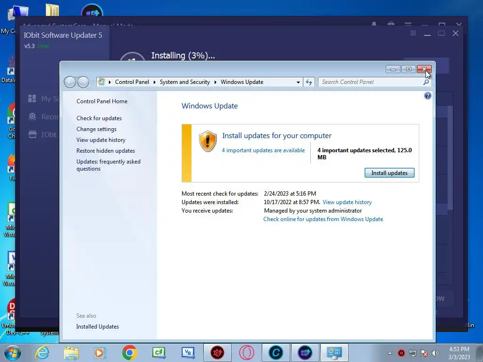The image size is (483, 362).
Task: Open Updates: frequently asked questions
Action: pyautogui.click(x=108, y=165)
